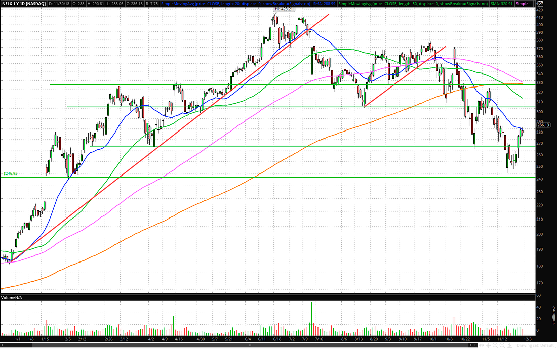This screenshot has width=557, height=349.
Task: Click the 170 price axis label
Action: point(540,283)
